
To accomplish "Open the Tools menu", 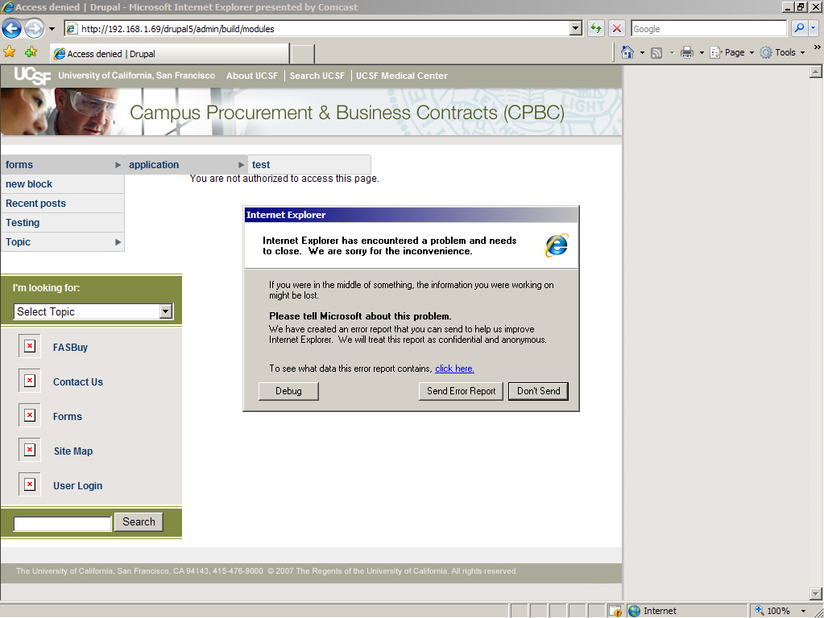I will 782,52.
